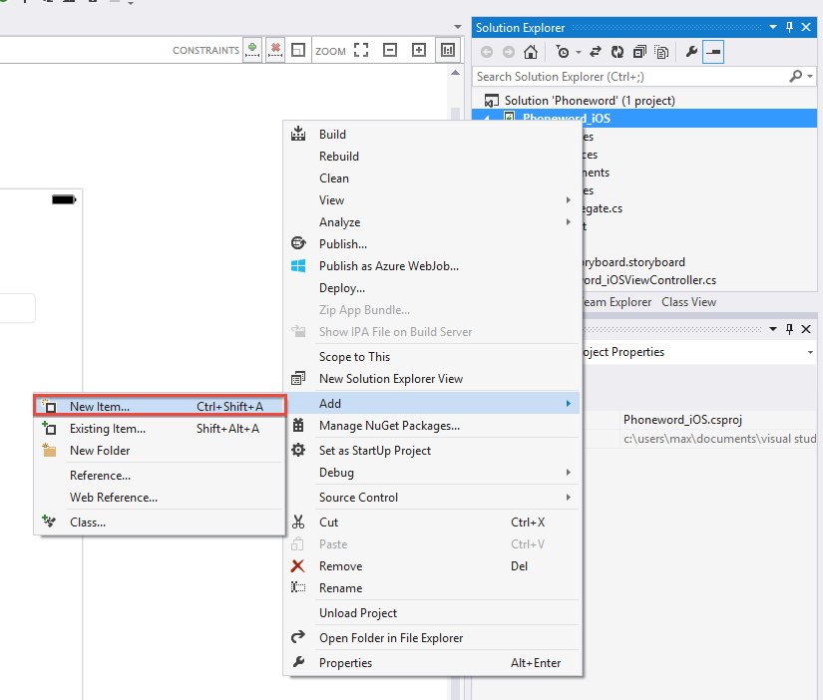The width and height of the screenshot is (823, 700).
Task: Click the add constraints green plus icon
Action: coord(252,50)
